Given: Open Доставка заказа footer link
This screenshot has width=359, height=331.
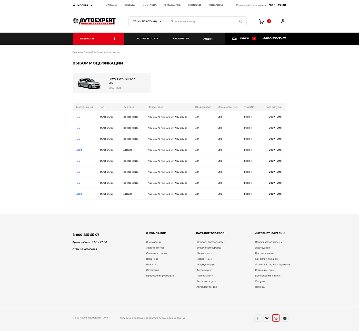Looking at the screenshot, I should pyautogui.click(x=265, y=253).
